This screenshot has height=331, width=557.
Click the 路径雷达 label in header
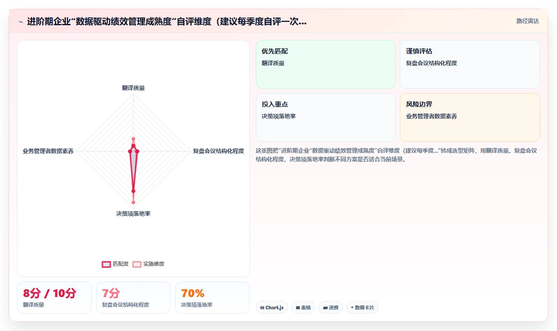[x=527, y=21]
